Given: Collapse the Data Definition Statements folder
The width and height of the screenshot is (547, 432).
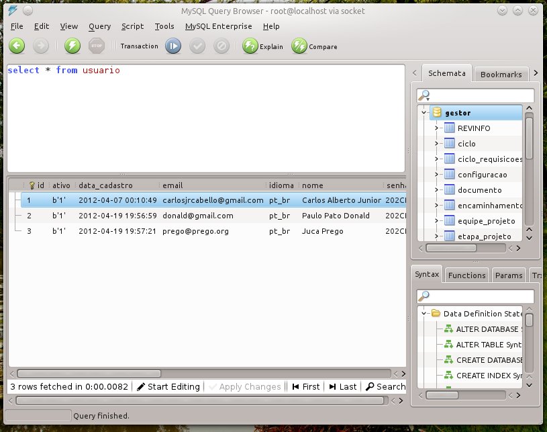Looking at the screenshot, I should pos(424,313).
